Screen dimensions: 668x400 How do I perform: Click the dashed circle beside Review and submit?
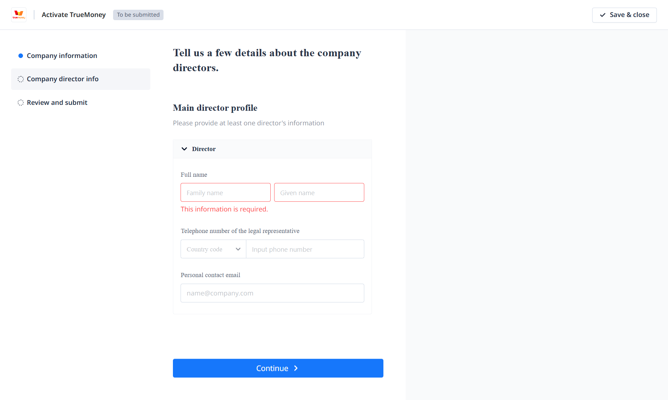(21, 103)
